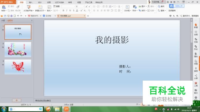Click the font color A icon

click(77, 11)
